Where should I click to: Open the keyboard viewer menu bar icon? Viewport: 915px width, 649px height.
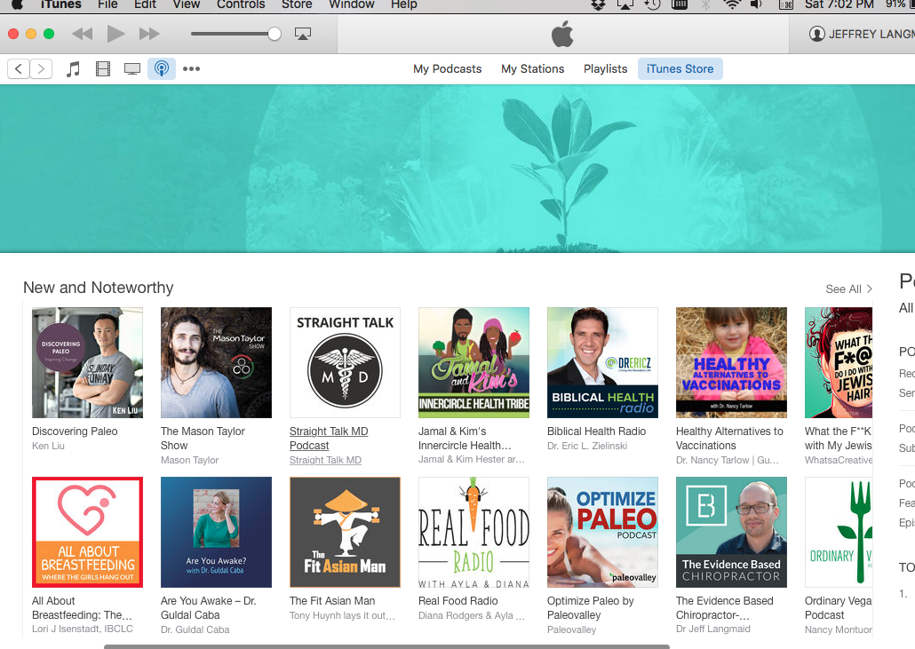click(x=786, y=4)
